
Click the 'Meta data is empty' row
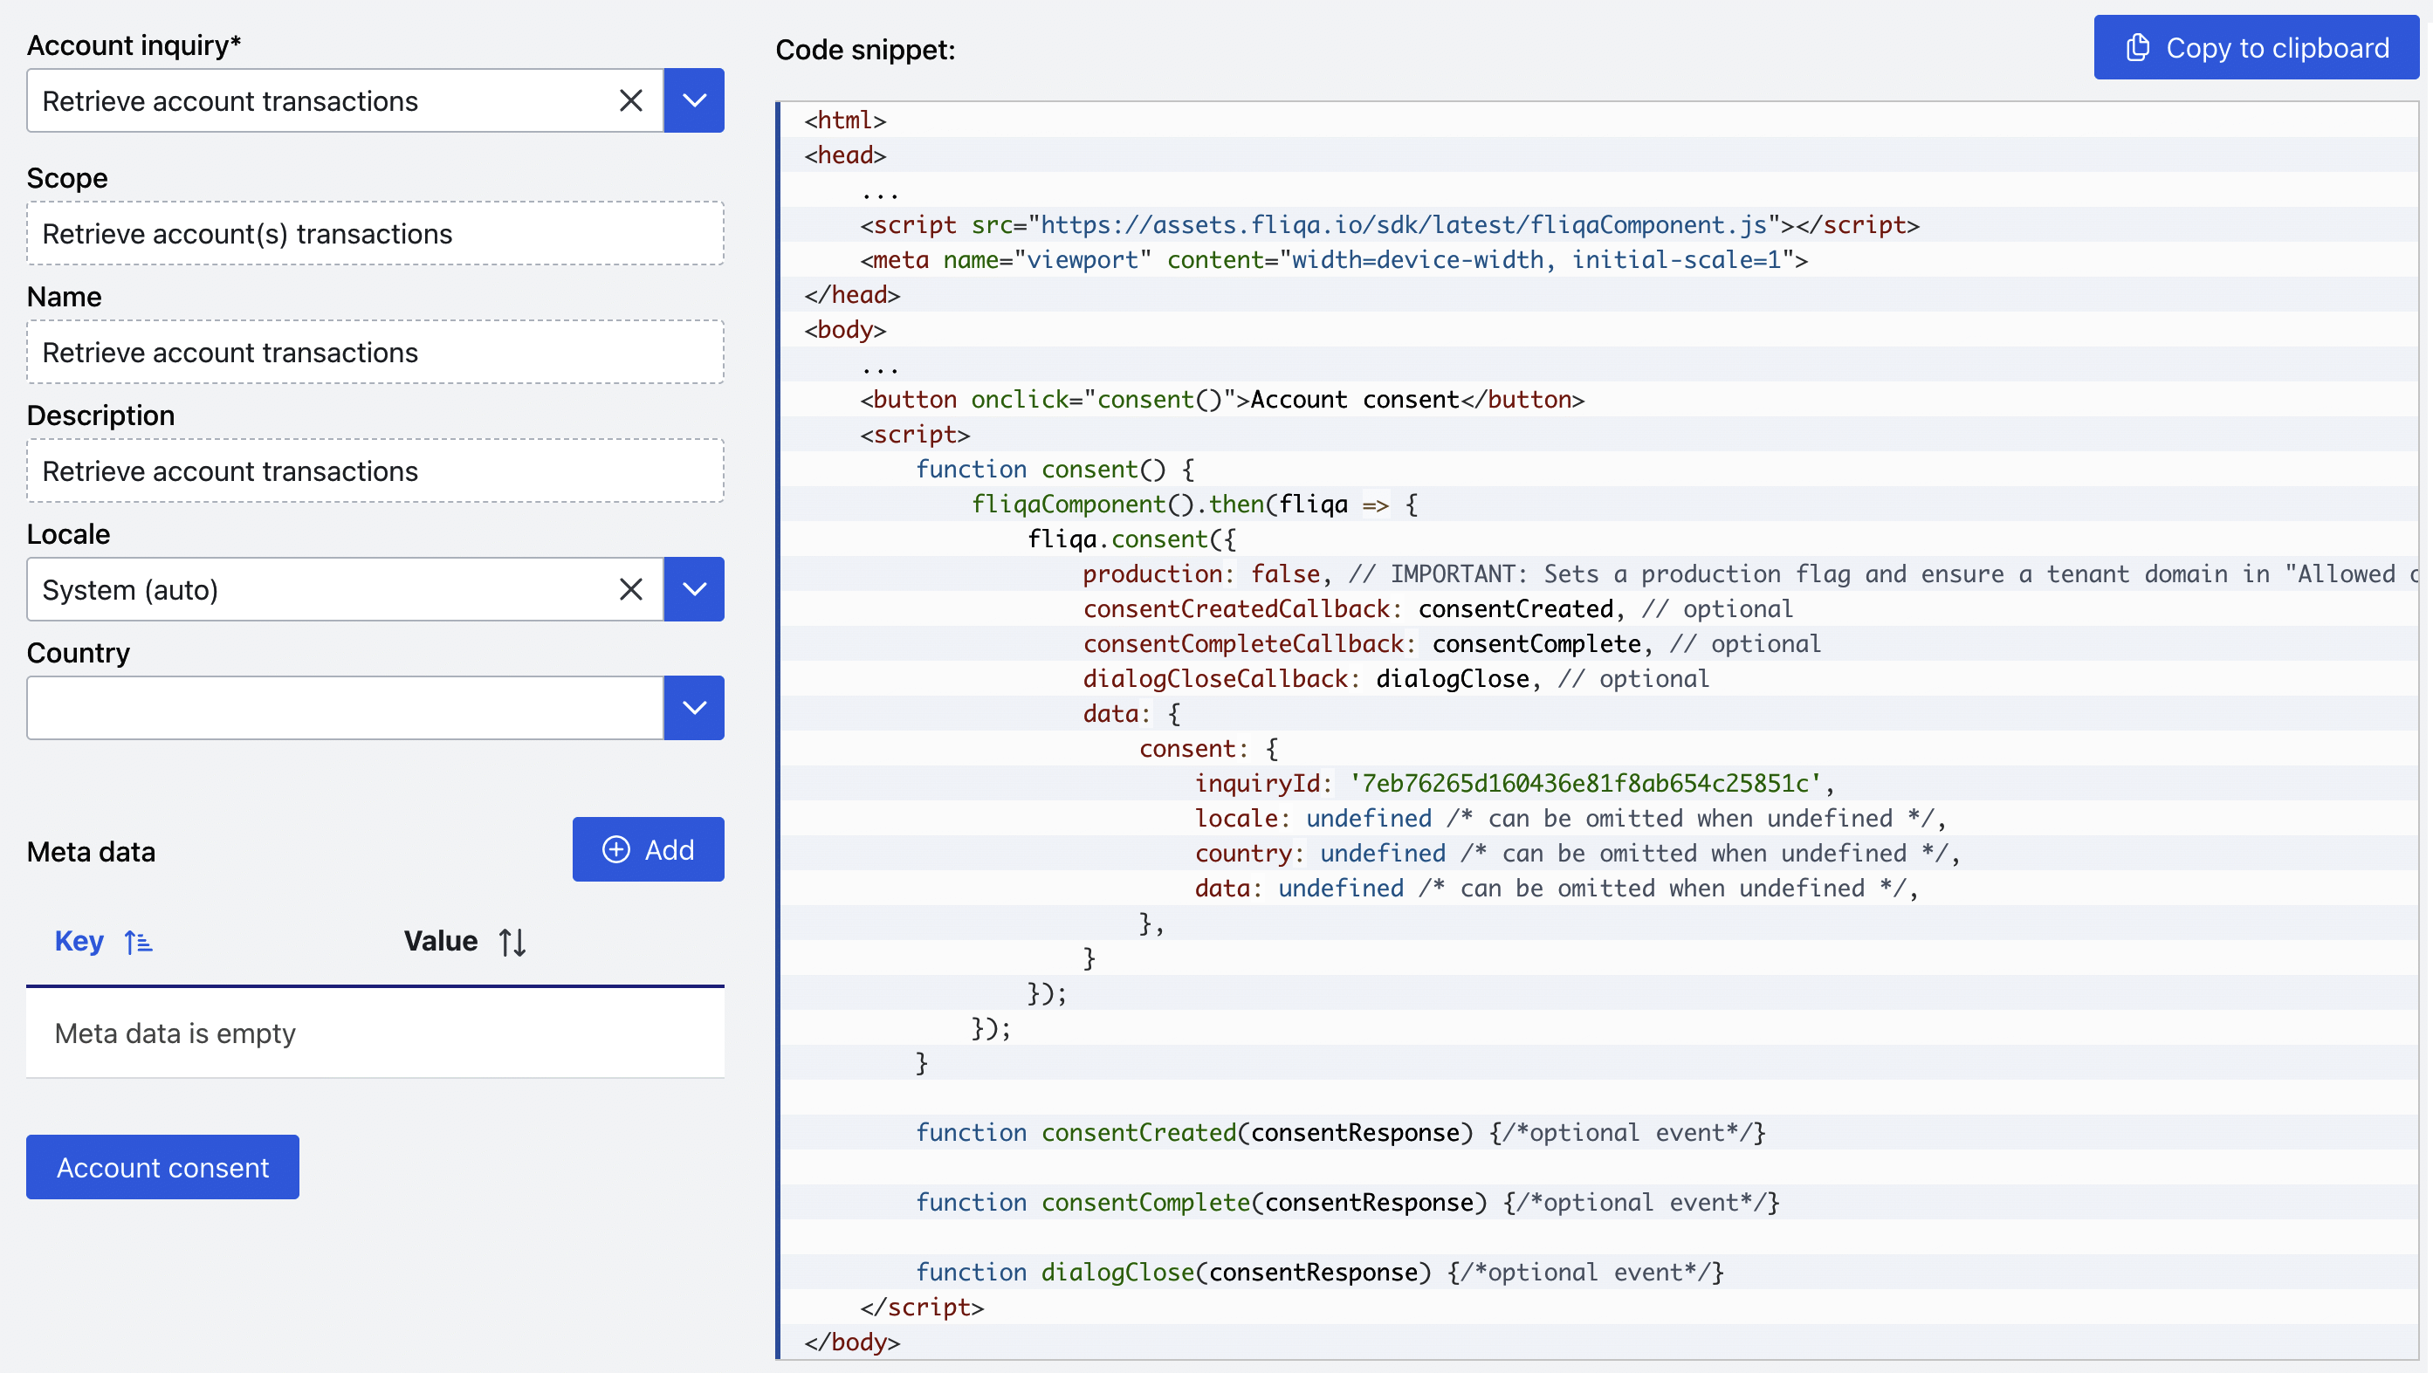pyautogui.click(x=375, y=1033)
